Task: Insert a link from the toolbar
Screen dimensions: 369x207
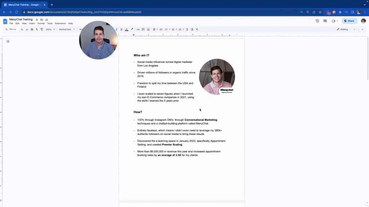Action: [x=138, y=29]
